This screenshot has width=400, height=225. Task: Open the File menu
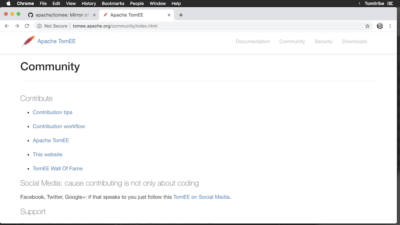pos(43,3)
